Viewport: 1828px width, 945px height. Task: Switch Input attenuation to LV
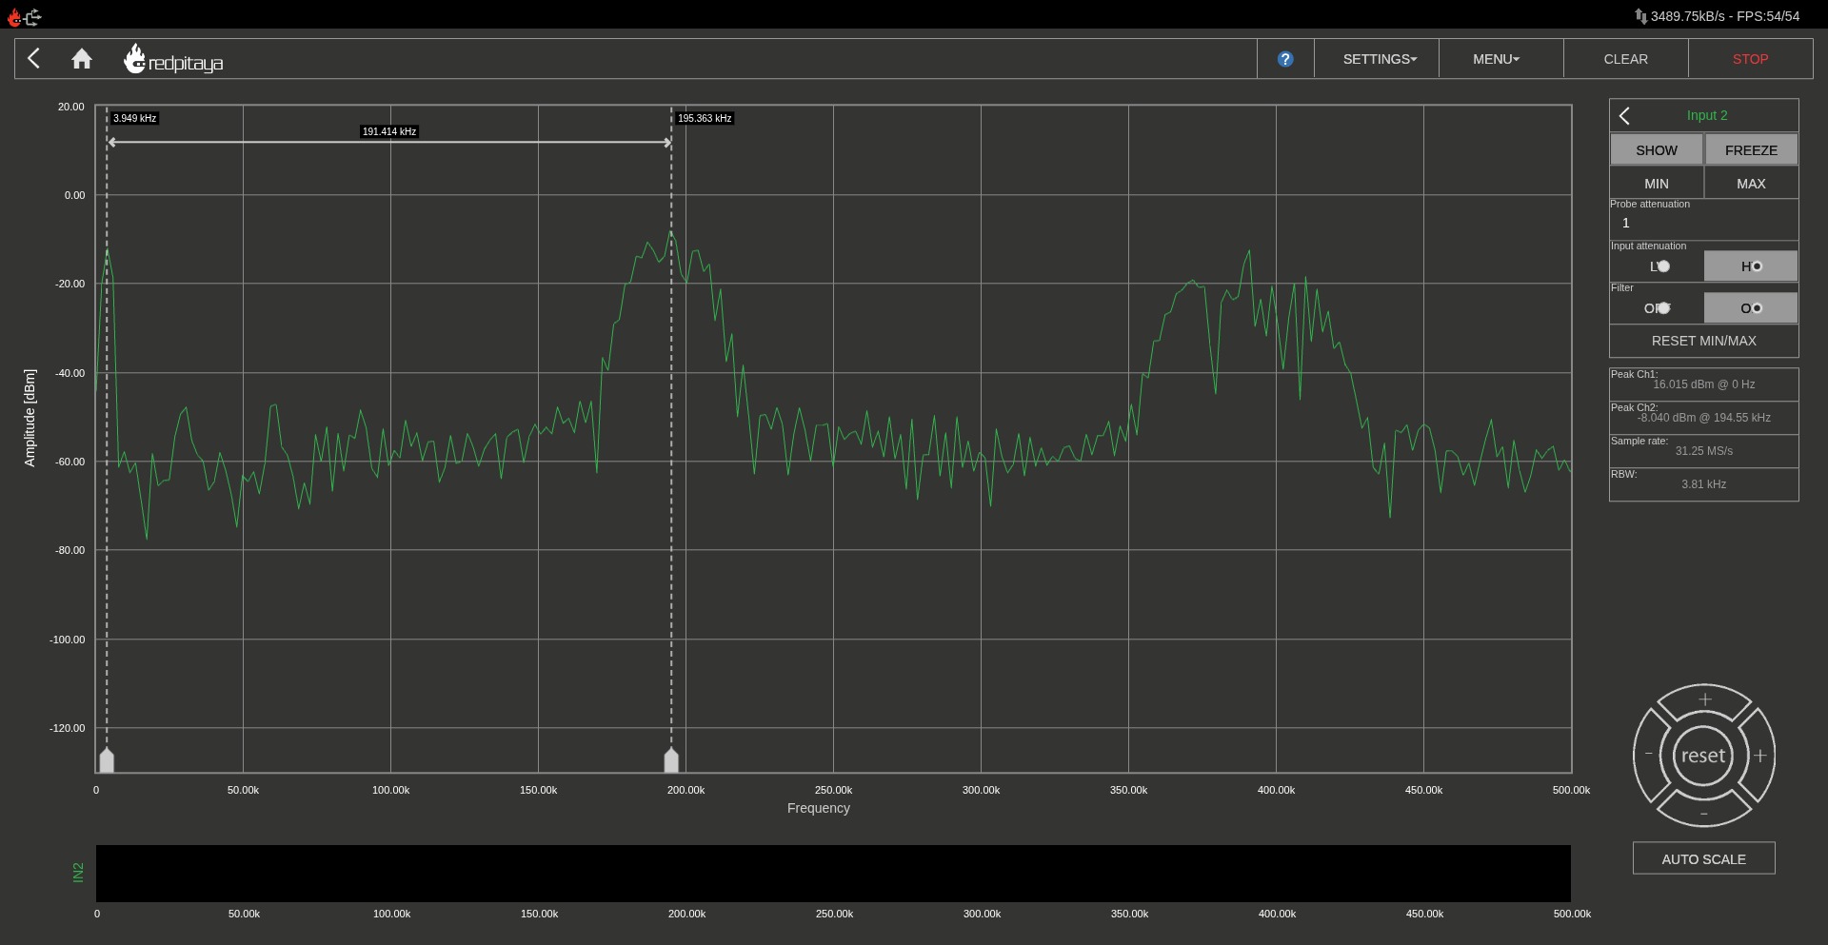coord(1656,266)
